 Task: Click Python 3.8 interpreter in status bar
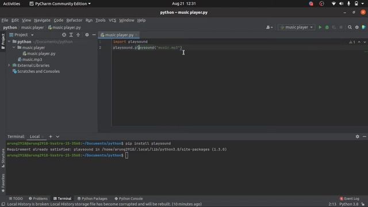349,204
